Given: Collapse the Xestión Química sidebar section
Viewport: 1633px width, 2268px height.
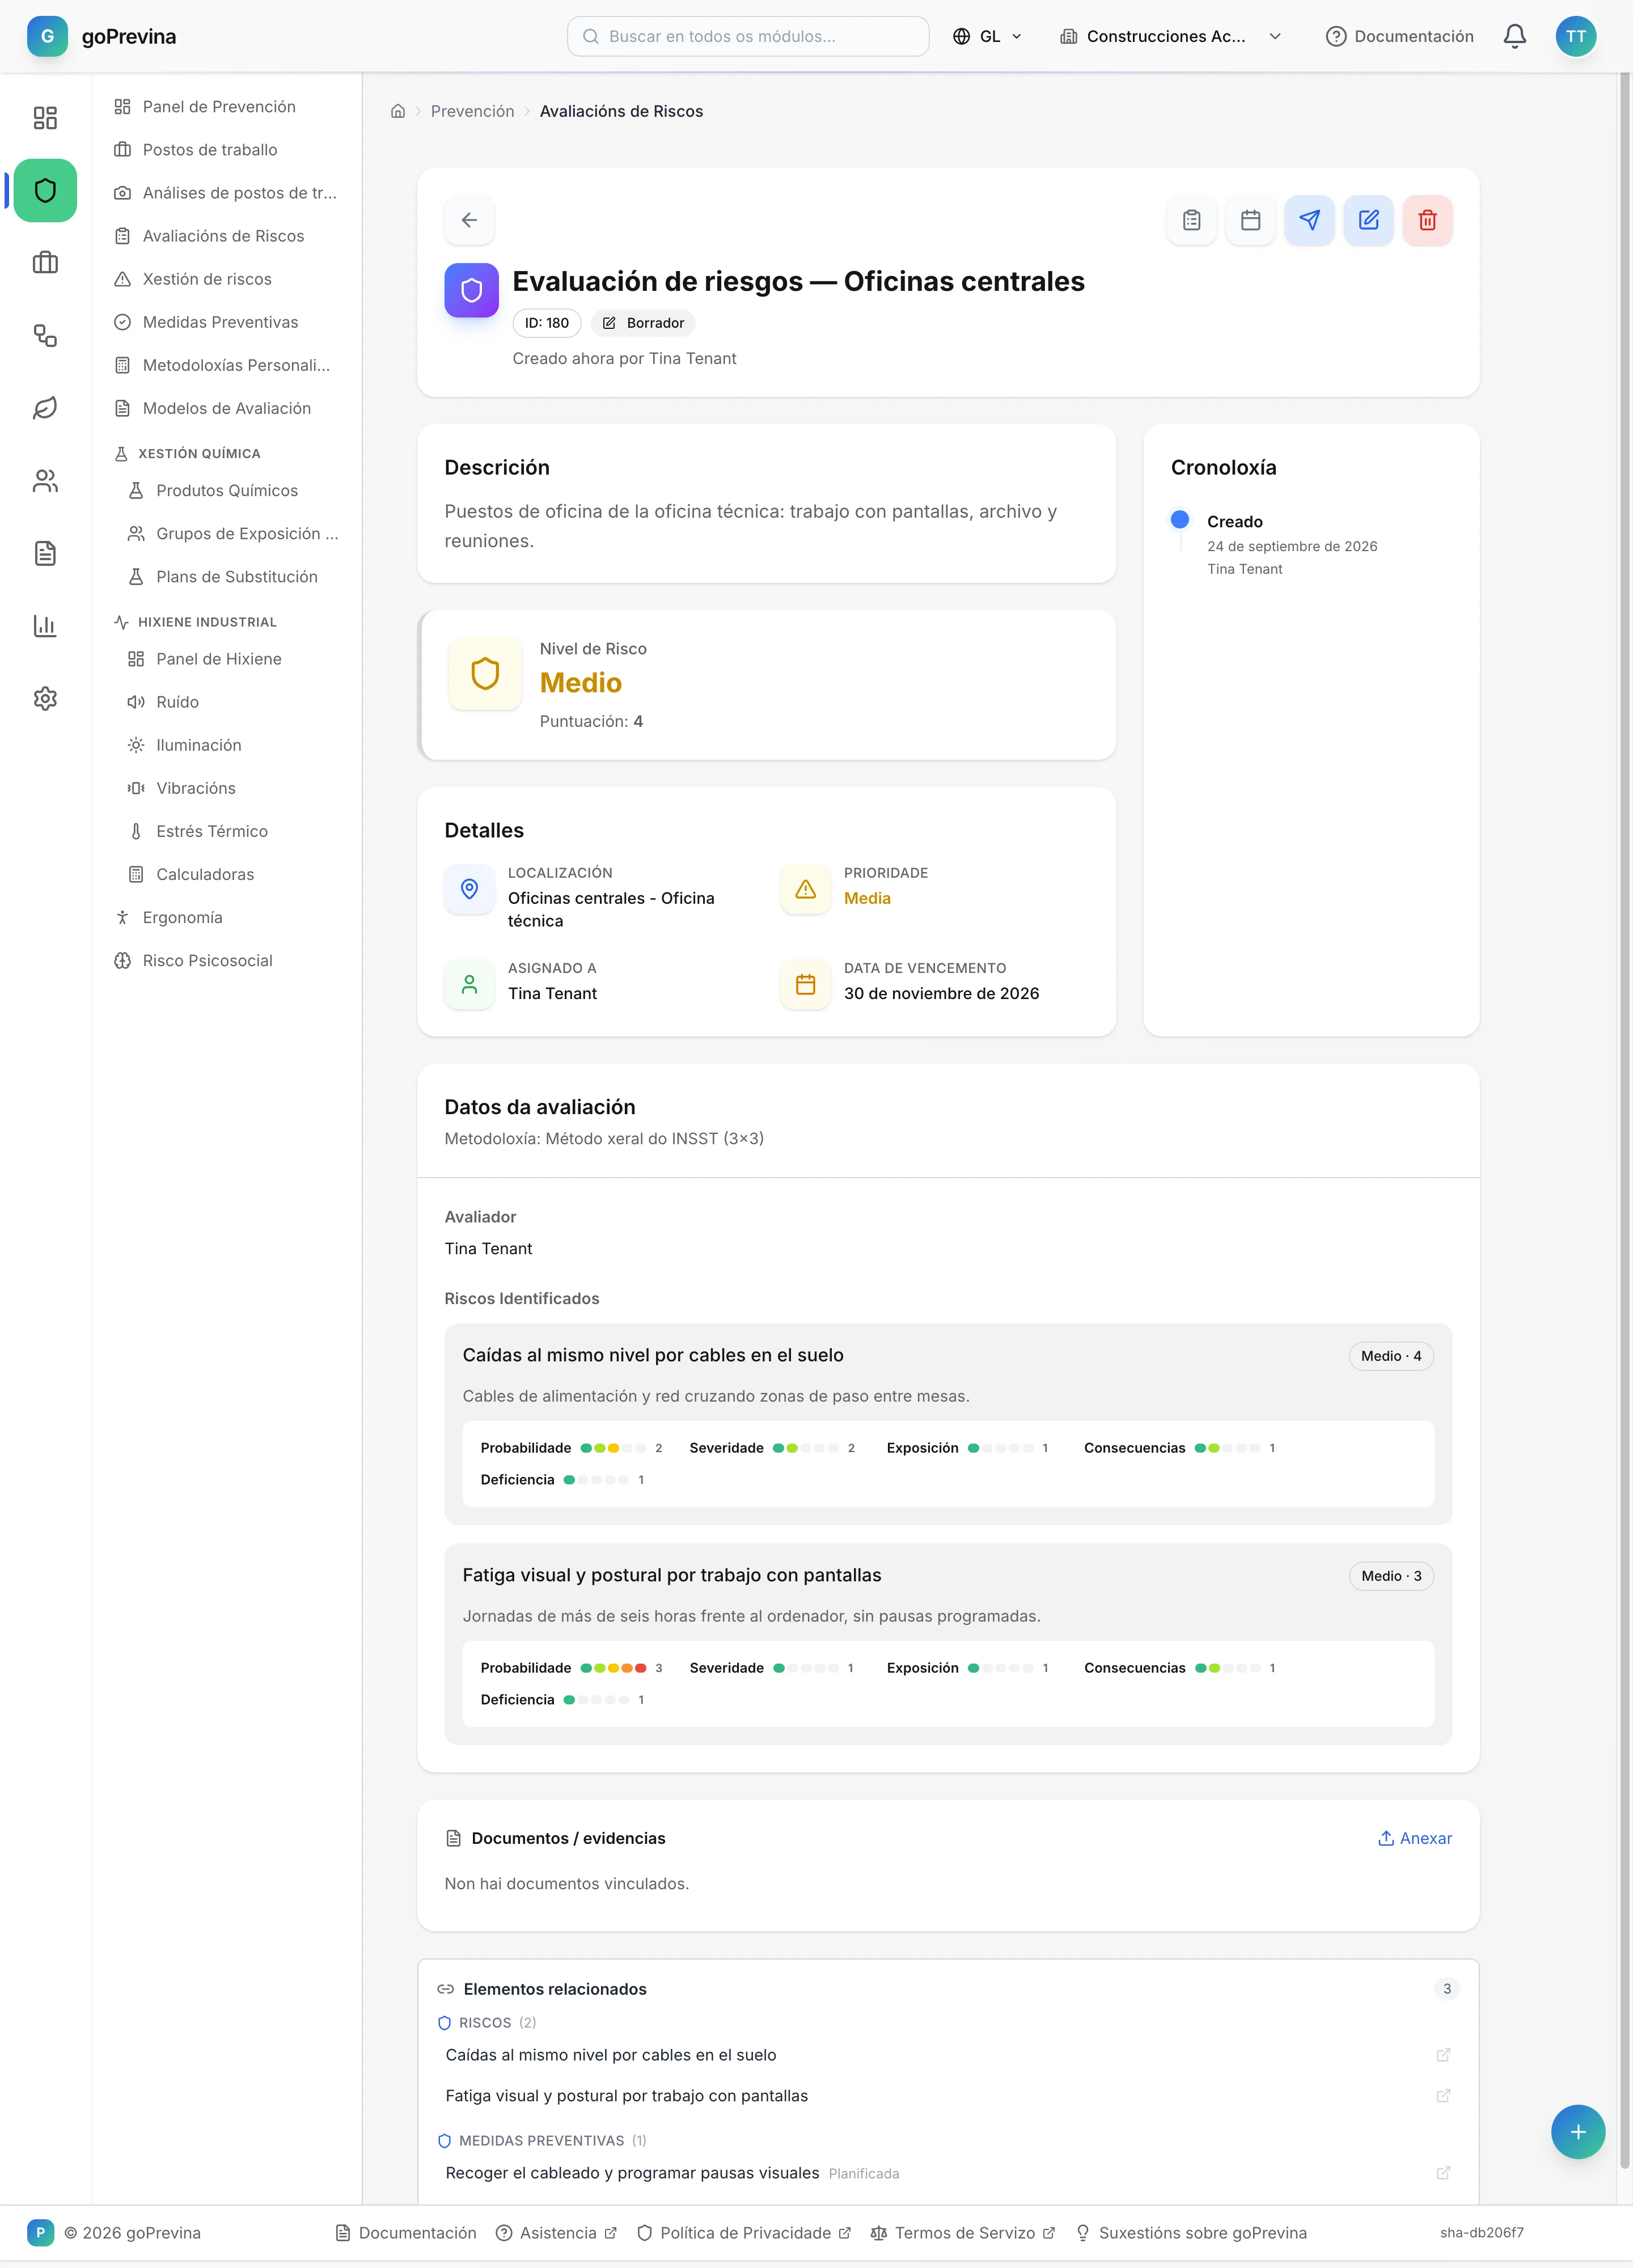Looking at the screenshot, I should (x=199, y=454).
